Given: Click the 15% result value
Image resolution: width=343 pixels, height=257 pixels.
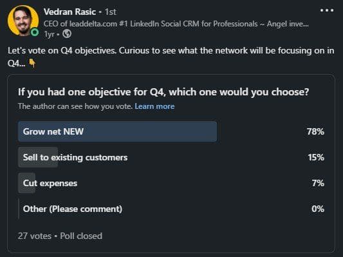Looking at the screenshot, I should click(316, 157).
